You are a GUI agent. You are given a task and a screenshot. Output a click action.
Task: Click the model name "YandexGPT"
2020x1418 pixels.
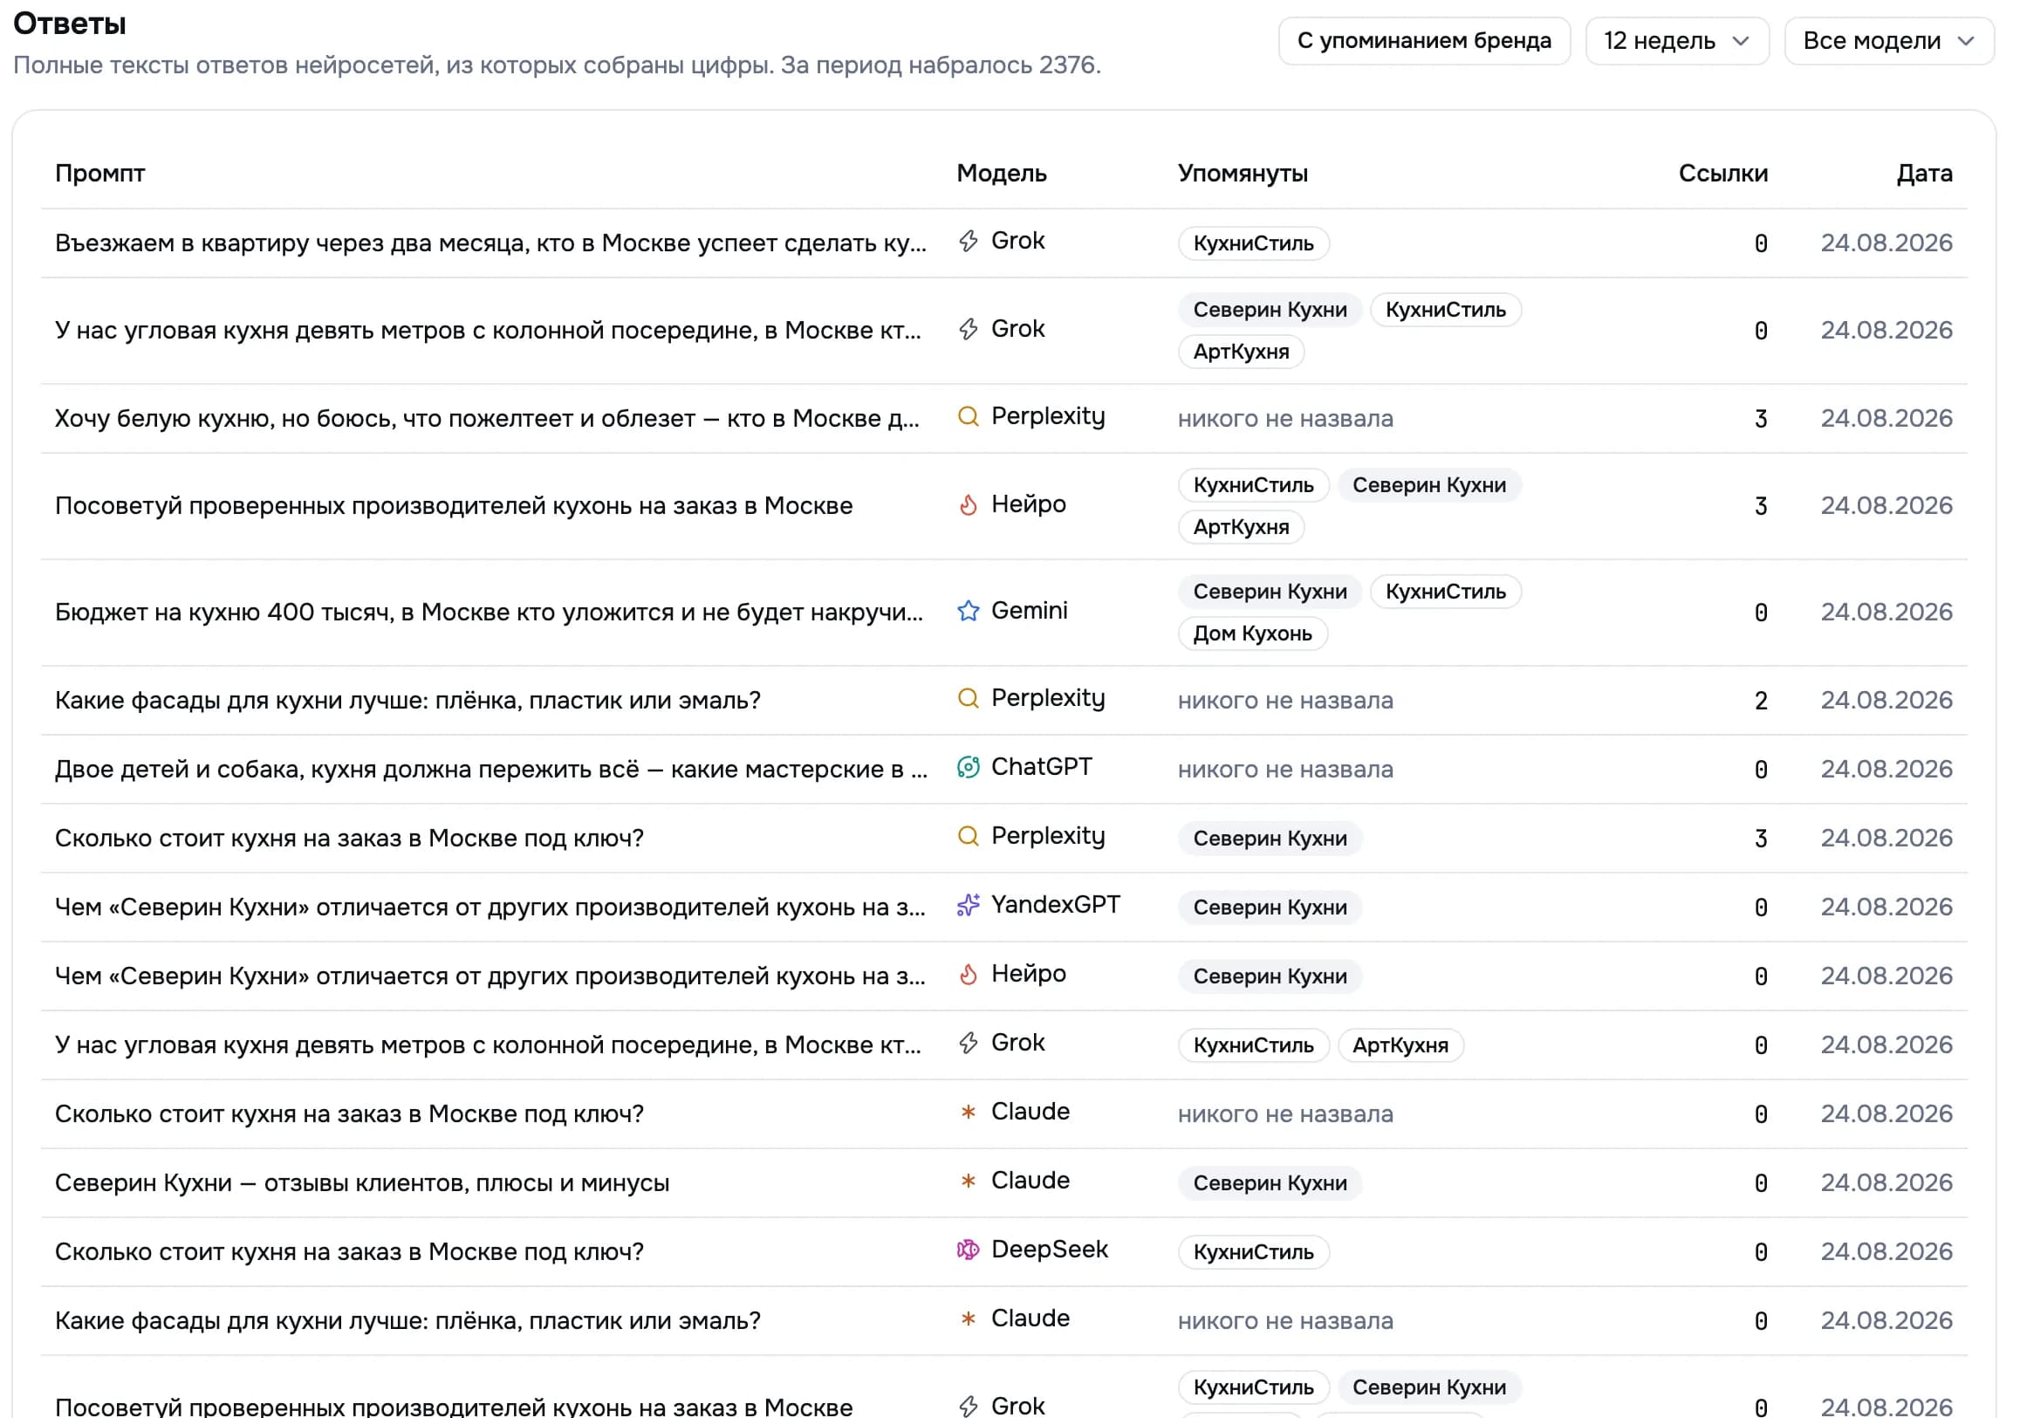[x=1056, y=905]
